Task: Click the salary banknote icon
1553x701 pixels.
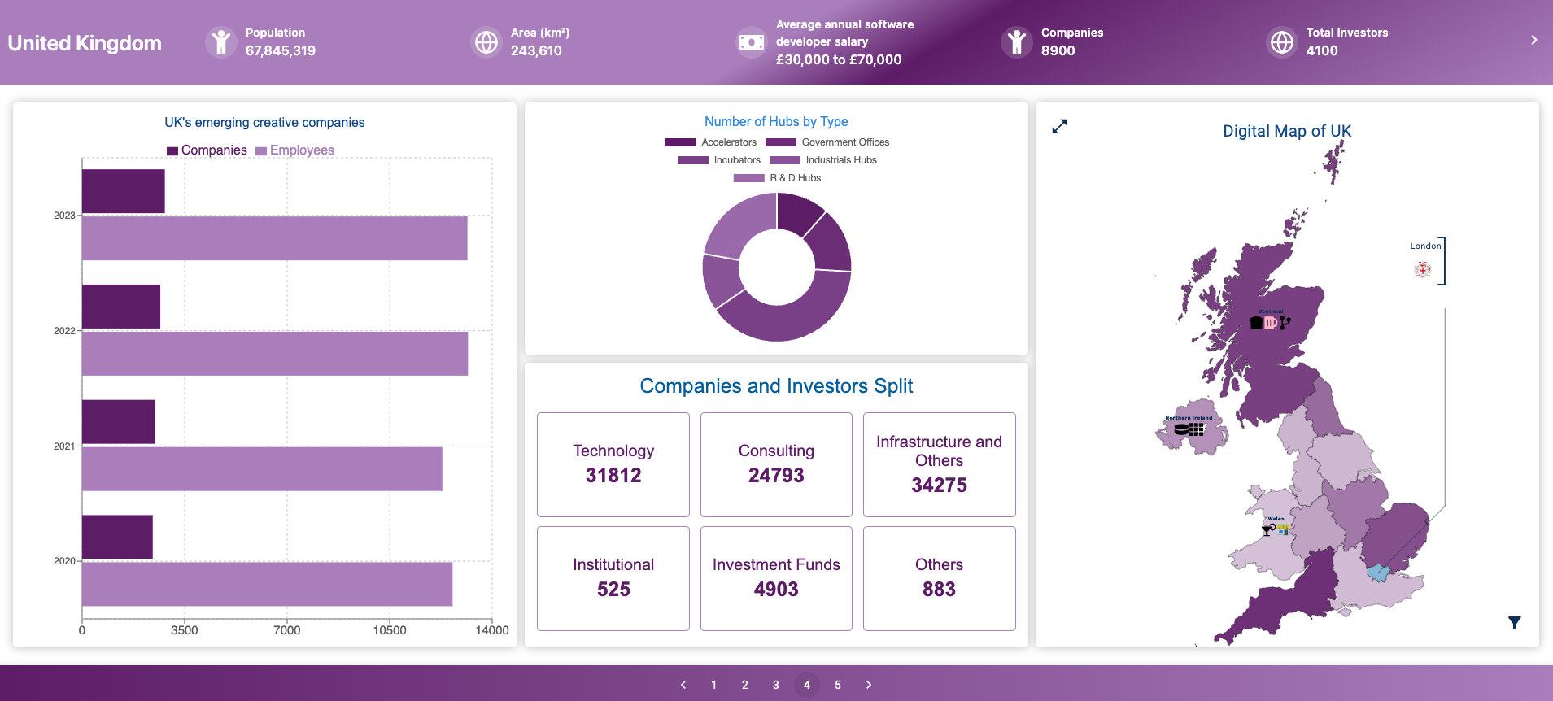Action: tap(751, 42)
